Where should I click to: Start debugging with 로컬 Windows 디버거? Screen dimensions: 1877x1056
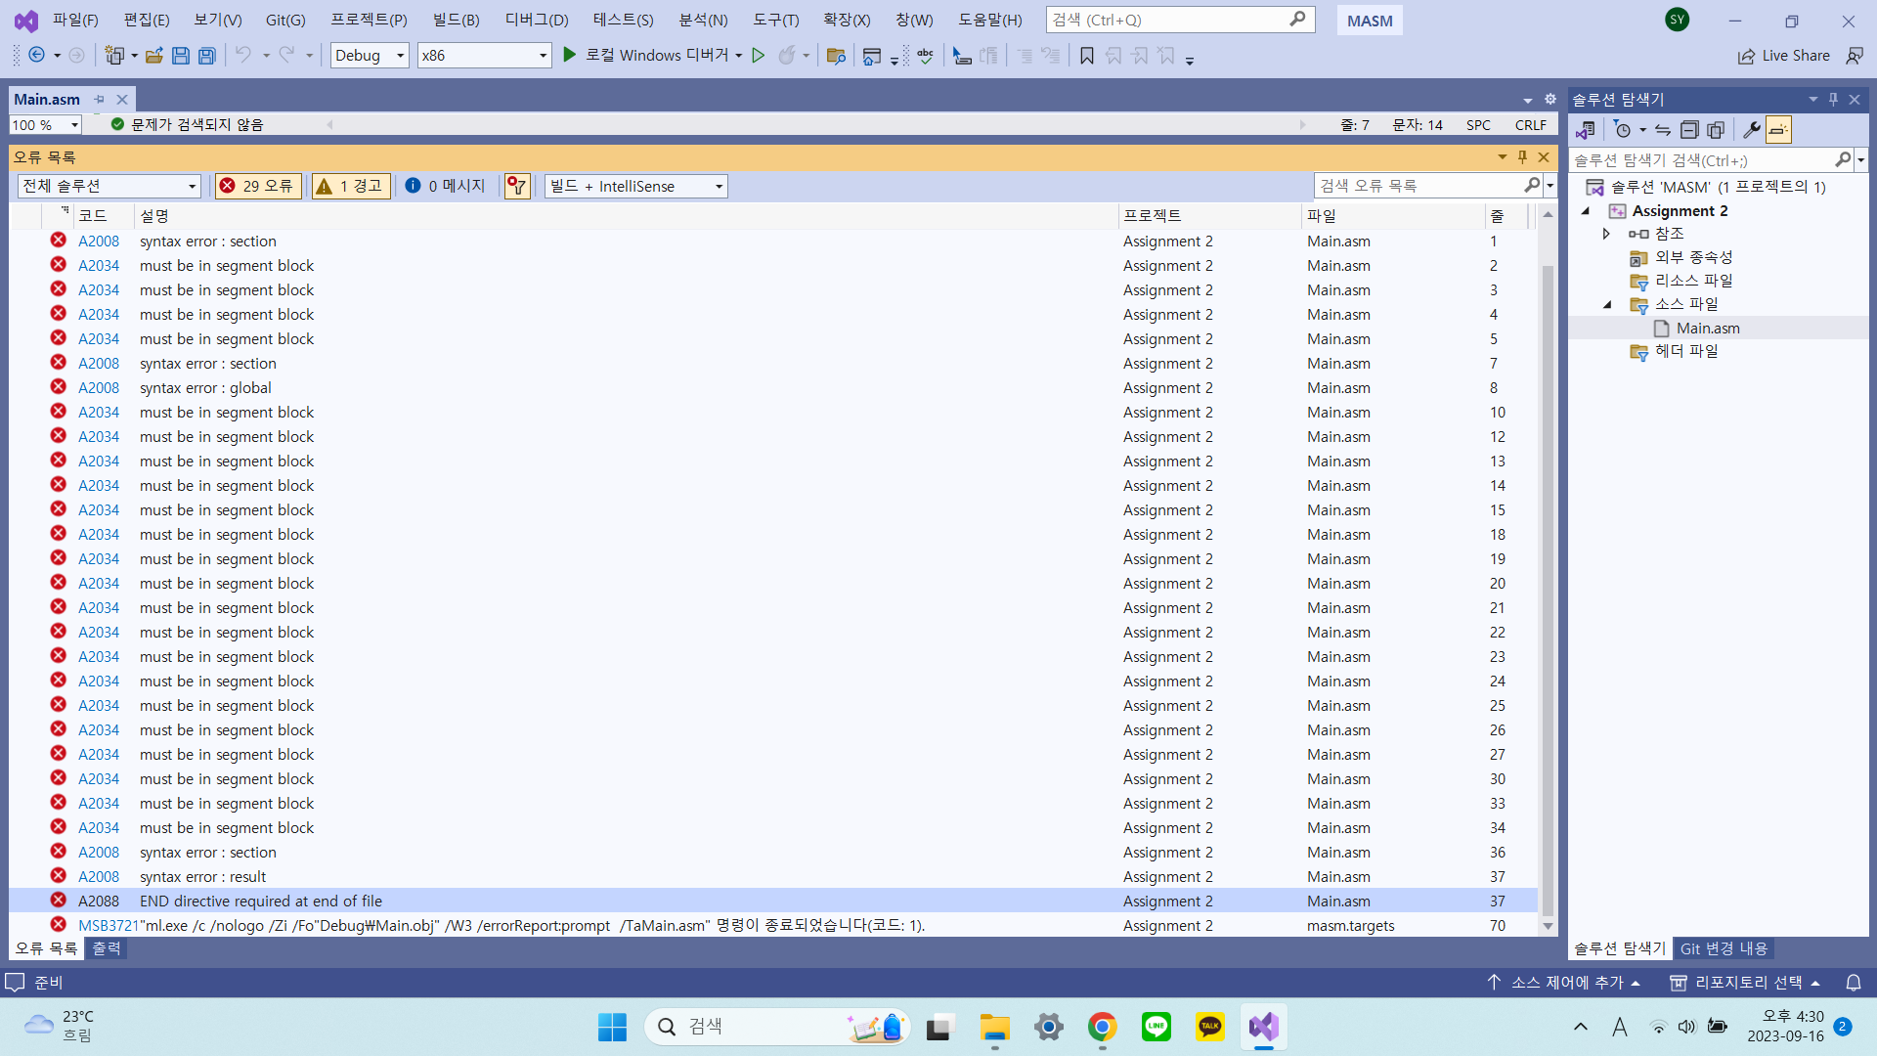[653, 55]
